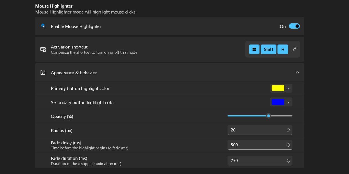Screen dimensions: 349x174
Task: Click the yellow primary highlight color swatch
Action: [278, 88]
